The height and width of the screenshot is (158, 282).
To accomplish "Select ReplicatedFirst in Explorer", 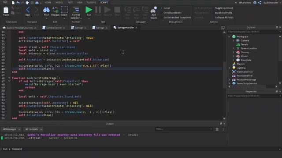I will click(x=245, y=76).
